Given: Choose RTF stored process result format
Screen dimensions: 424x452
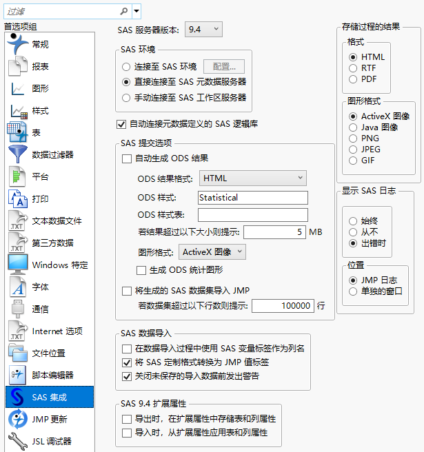Looking at the screenshot, I should [x=353, y=68].
